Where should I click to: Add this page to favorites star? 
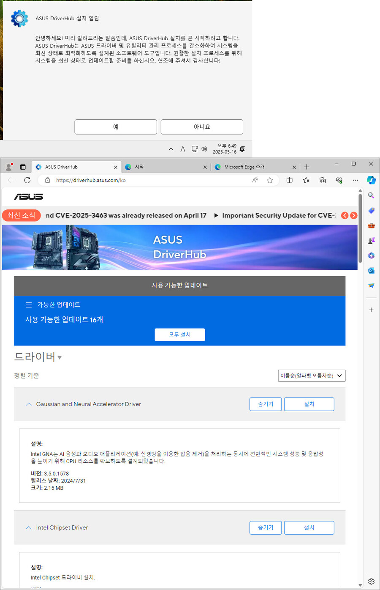pyautogui.click(x=270, y=180)
